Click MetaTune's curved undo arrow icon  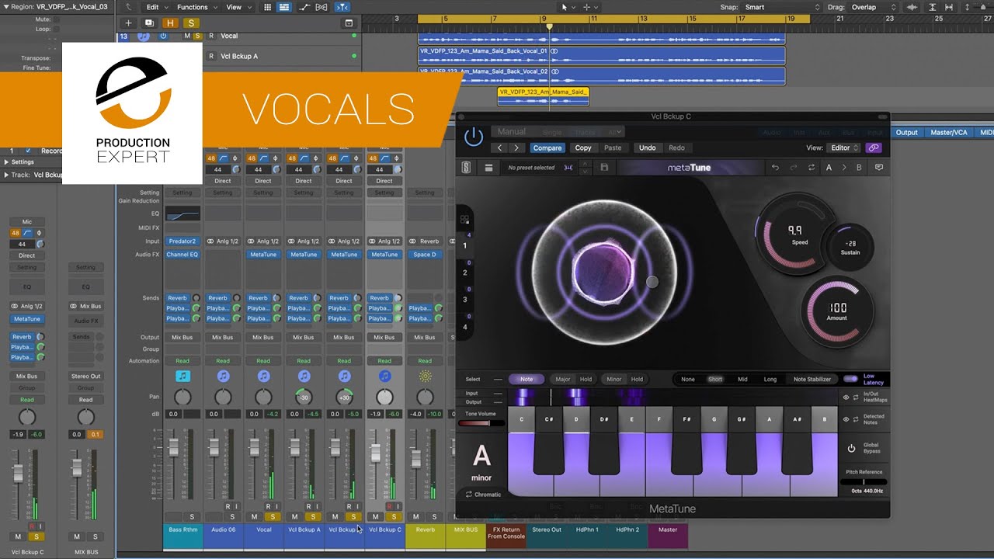[775, 168]
